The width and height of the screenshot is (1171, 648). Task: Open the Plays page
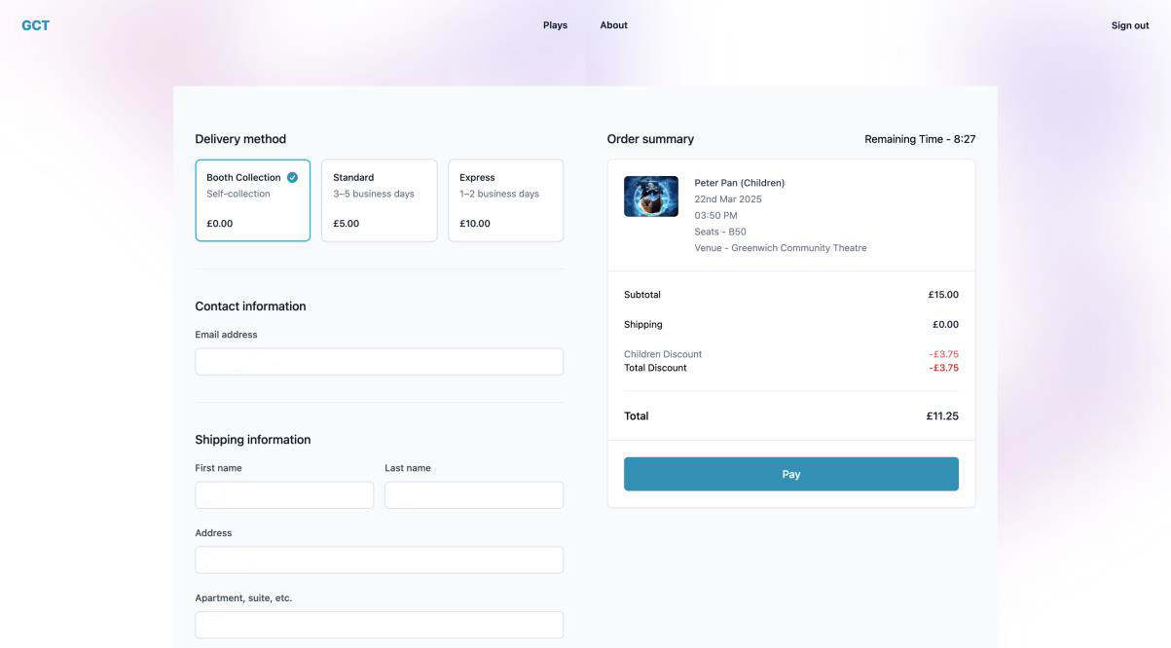[x=555, y=24]
